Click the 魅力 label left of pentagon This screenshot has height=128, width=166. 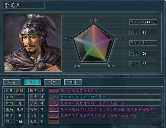pyautogui.click(x=68, y=39)
